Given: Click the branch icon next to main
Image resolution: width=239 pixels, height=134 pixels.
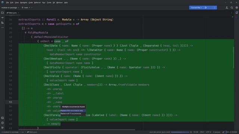Looking at the screenshot, I should point(22,7).
